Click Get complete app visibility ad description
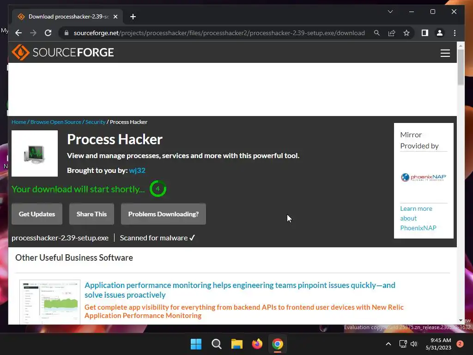The image size is (473, 355). [x=244, y=311]
